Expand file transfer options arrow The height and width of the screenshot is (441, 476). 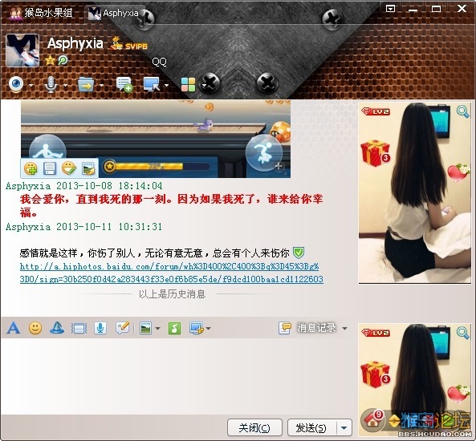[102, 85]
